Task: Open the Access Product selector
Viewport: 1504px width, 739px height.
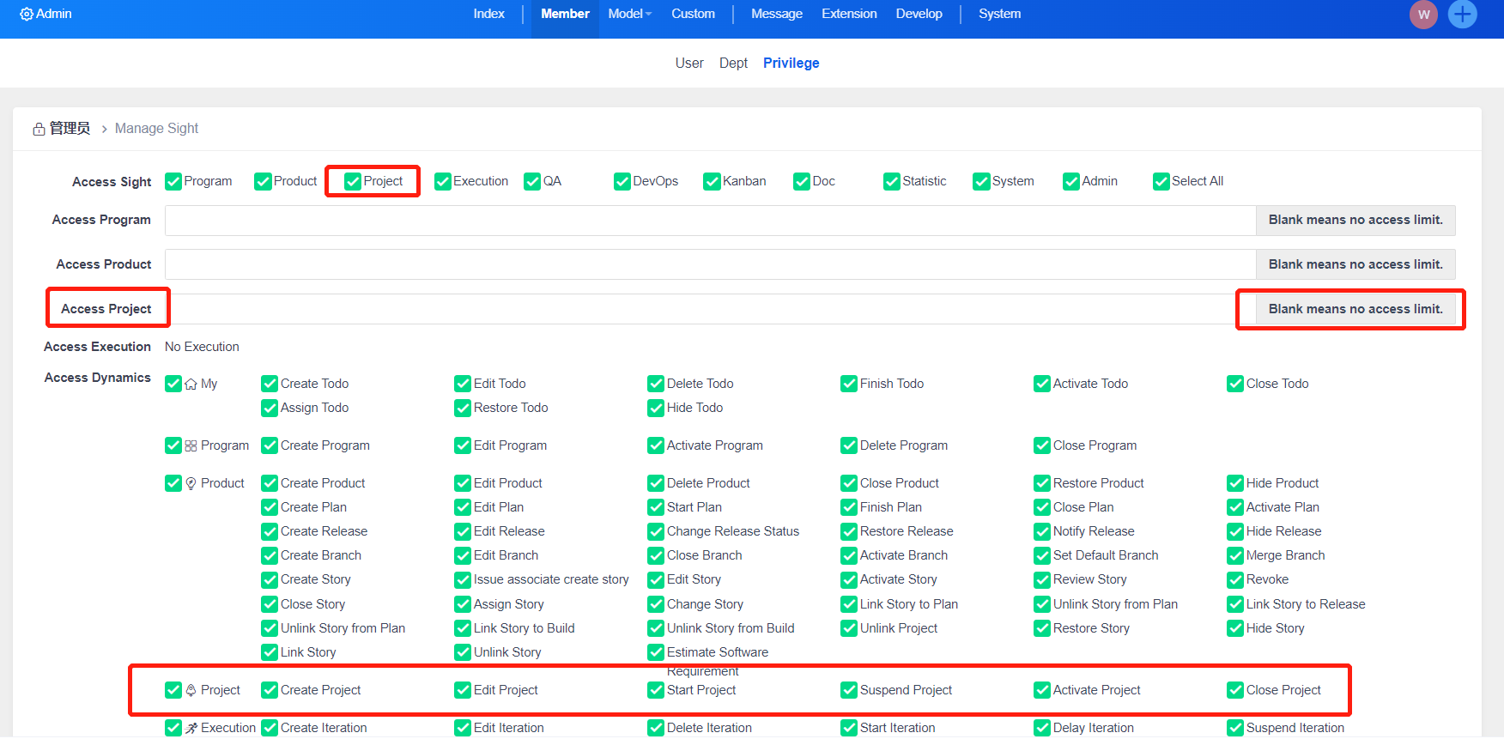Action: pyautogui.click(x=710, y=265)
